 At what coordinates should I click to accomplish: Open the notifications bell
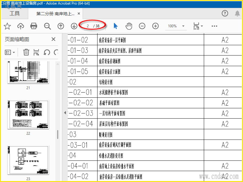click(x=237, y=13)
